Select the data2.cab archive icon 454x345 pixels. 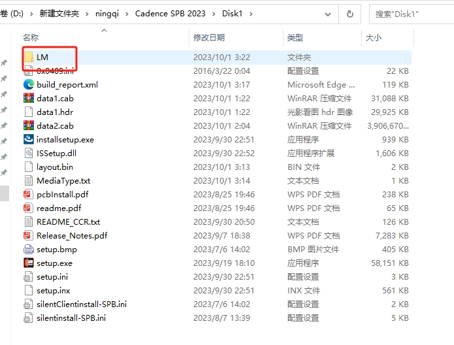[29, 125]
